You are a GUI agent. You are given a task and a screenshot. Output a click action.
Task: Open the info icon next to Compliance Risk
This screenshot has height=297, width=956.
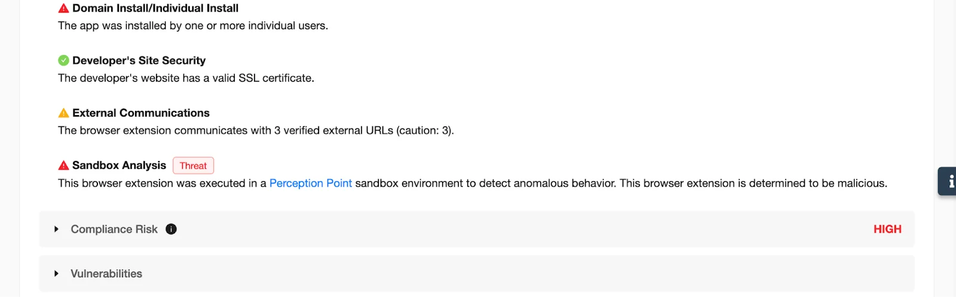tap(171, 229)
